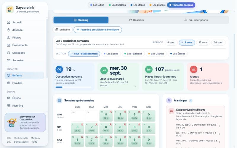Choose Toutes les sections in top bar
The image size is (237, 148).
coord(181,5)
